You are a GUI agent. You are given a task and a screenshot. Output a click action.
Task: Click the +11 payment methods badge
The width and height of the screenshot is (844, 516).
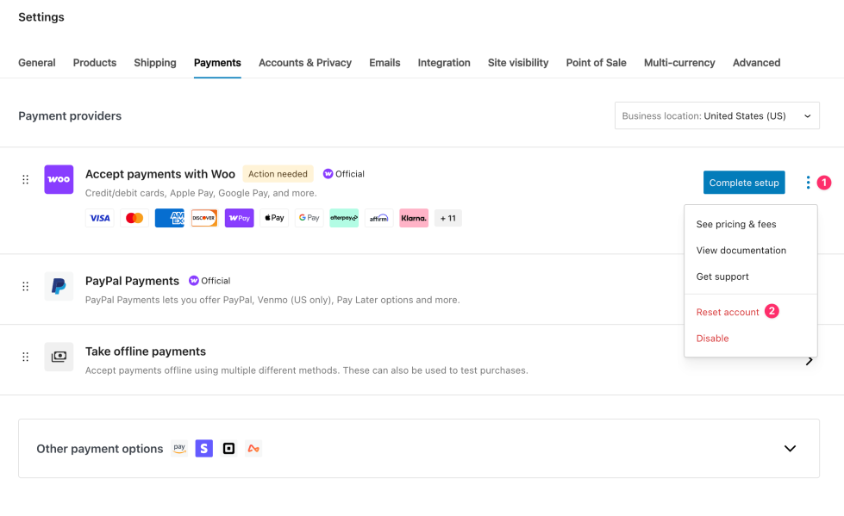pos(447,217)
